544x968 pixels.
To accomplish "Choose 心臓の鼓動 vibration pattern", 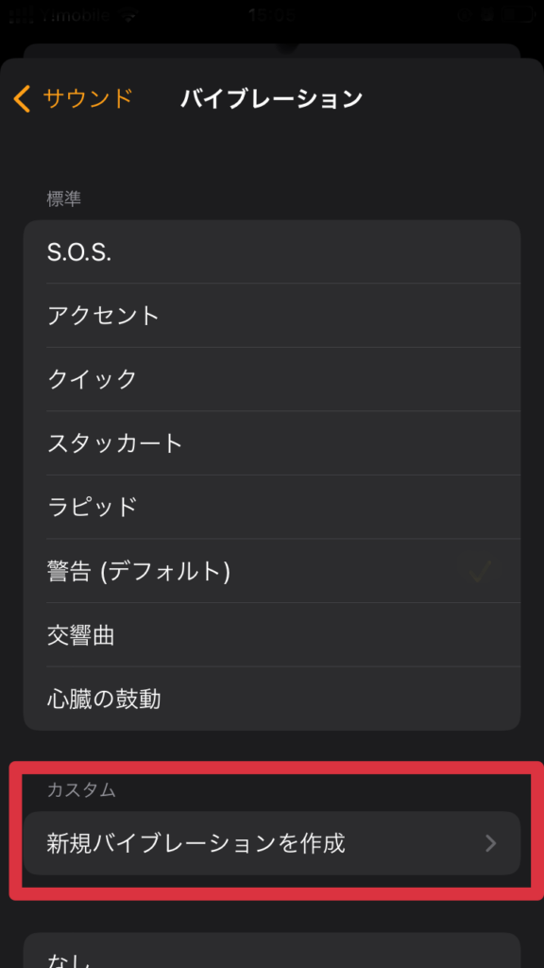I will 272,699.
